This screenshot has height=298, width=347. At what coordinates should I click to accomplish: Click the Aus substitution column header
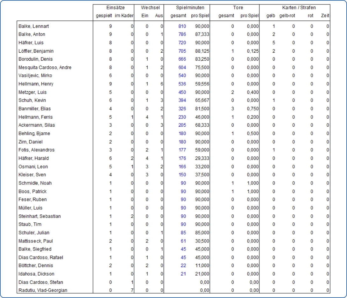pyautogui.click(x=159, y=16)
